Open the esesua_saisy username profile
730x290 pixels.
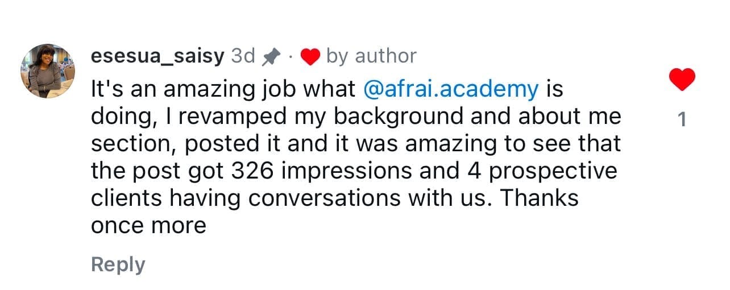click(157, 56)
